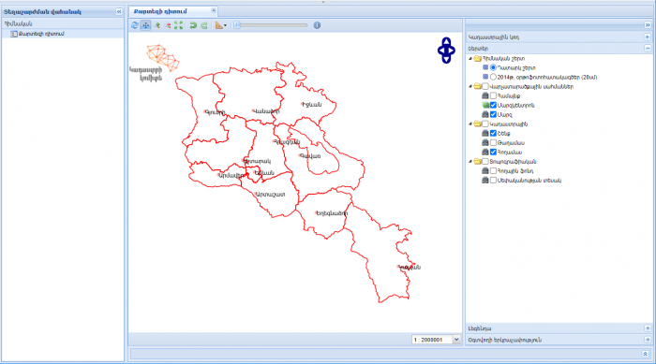Select the tree item in left navigation panel
Viewport: 656px width, 364px height.
tap(41, 34)
